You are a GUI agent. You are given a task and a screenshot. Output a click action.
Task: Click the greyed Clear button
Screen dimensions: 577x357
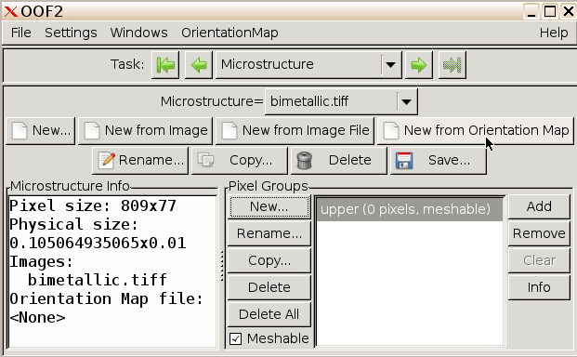pos(539,260)
